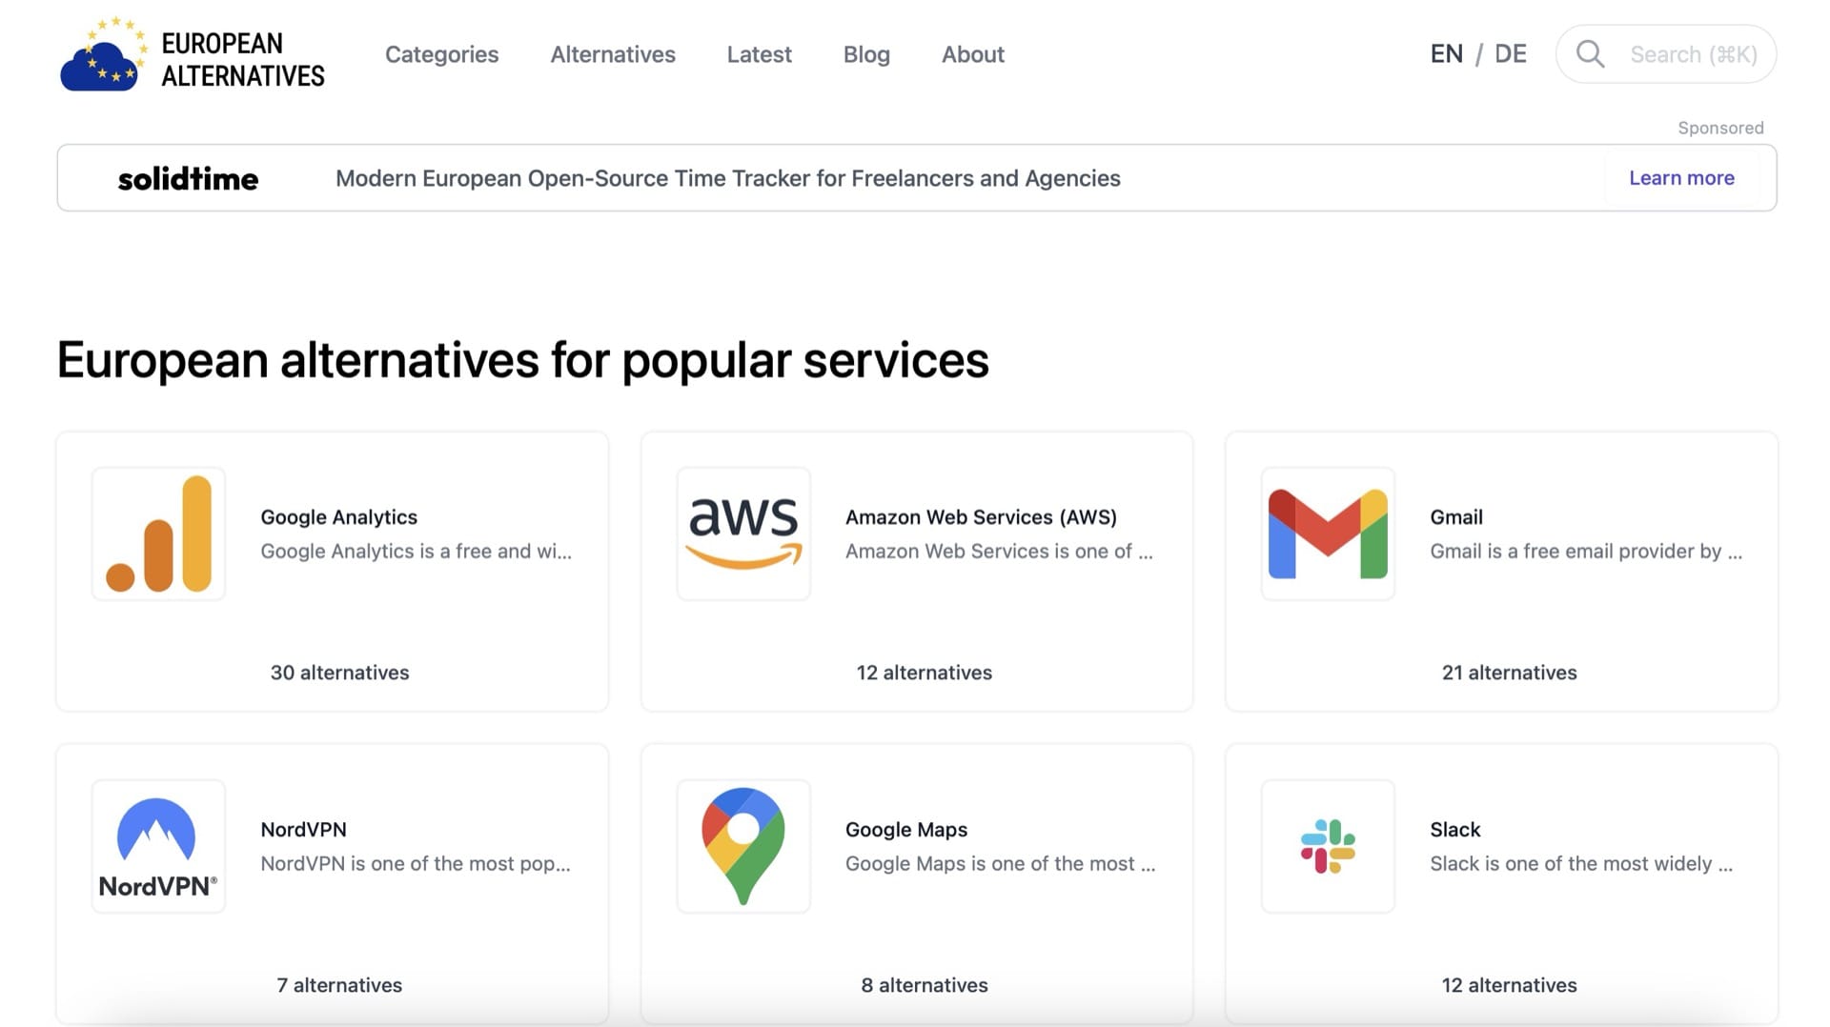Visit the Blog section
This screenshot has height=1027, width=1830.
[x=866, y=54]
